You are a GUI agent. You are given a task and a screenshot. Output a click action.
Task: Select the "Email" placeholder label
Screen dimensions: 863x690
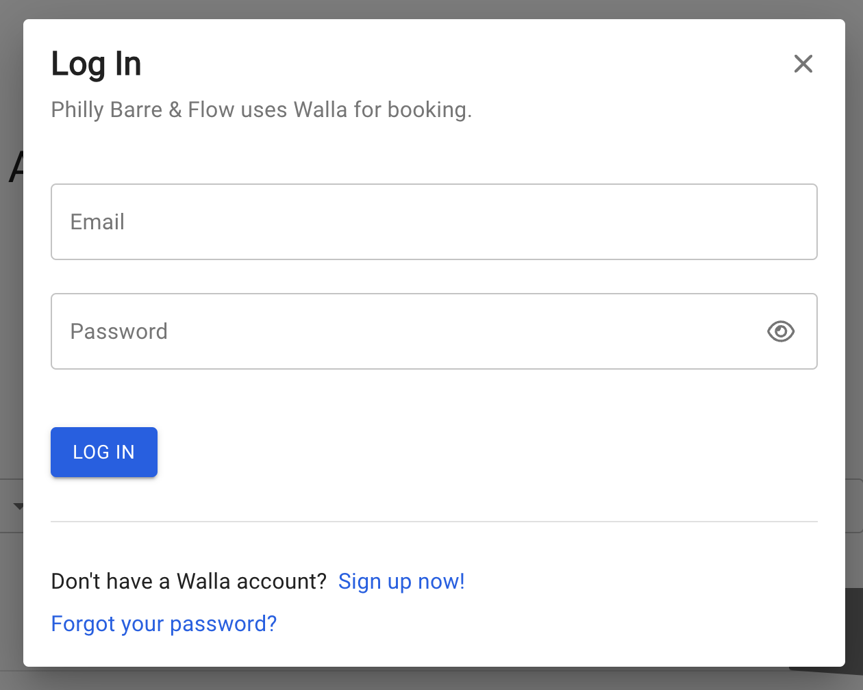coord(97,222)
